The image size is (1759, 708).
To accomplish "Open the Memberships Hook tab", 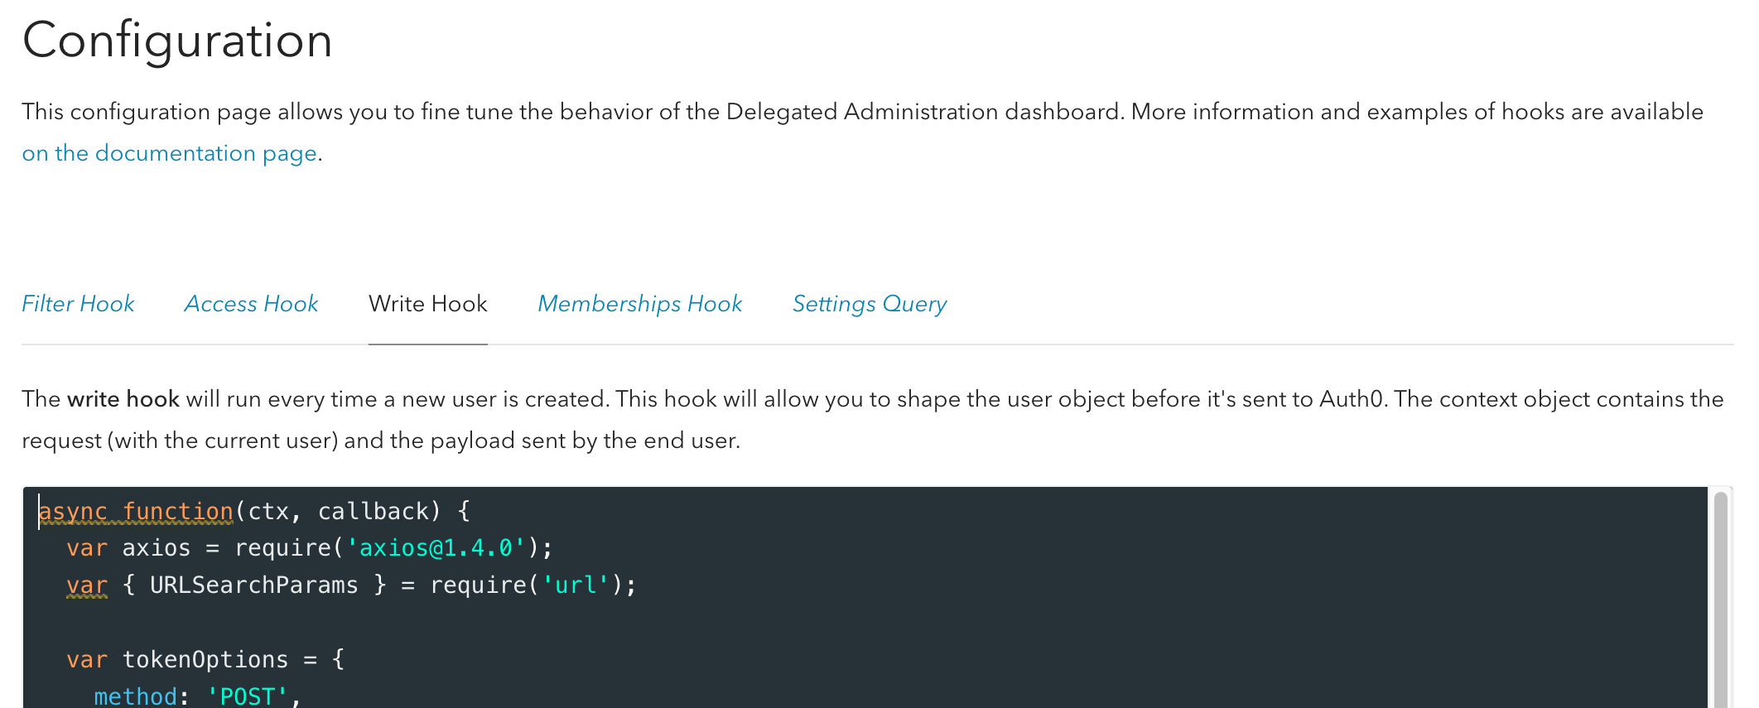I will pyautogui.click(x=640, y=304).
